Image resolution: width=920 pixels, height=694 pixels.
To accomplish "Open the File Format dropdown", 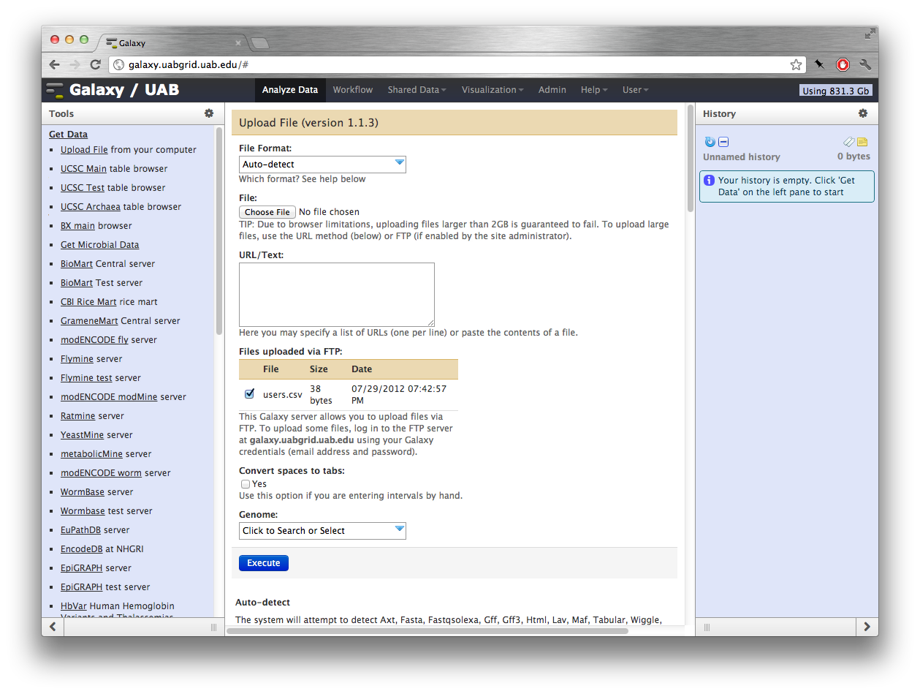I will [x=322, y=165].
